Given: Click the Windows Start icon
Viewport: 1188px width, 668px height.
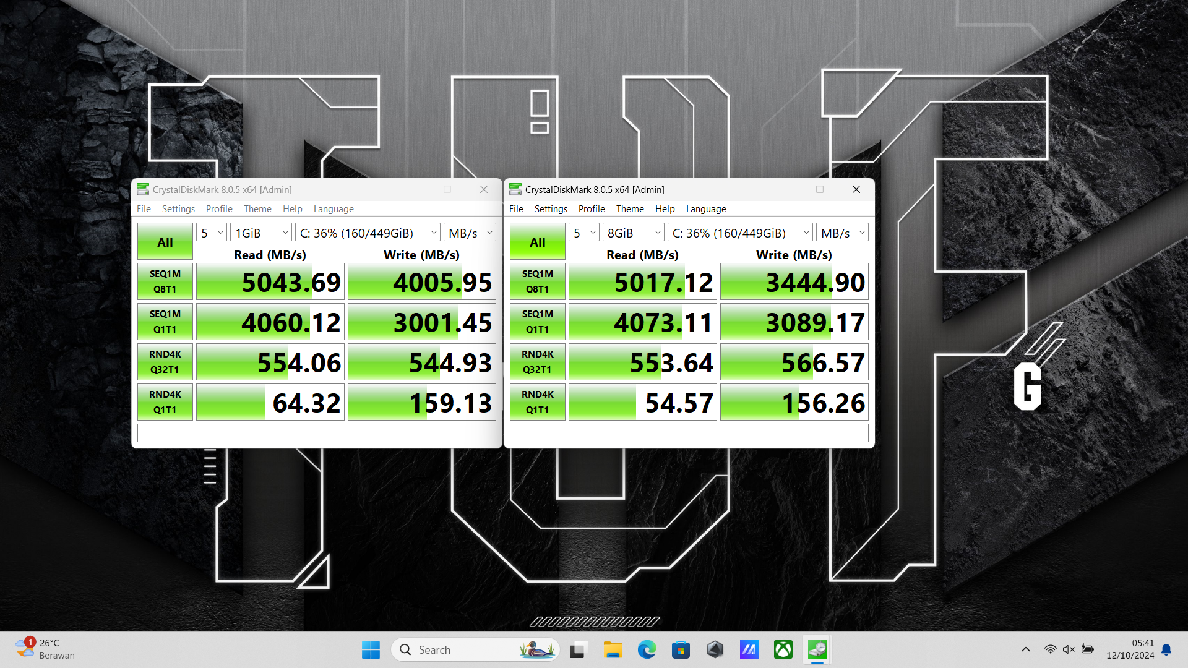Looking at the screenshot, I should tap(371, 649).
